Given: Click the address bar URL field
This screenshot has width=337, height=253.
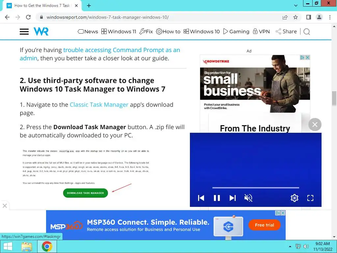Looking at the screenshot, I should (159, 17).
